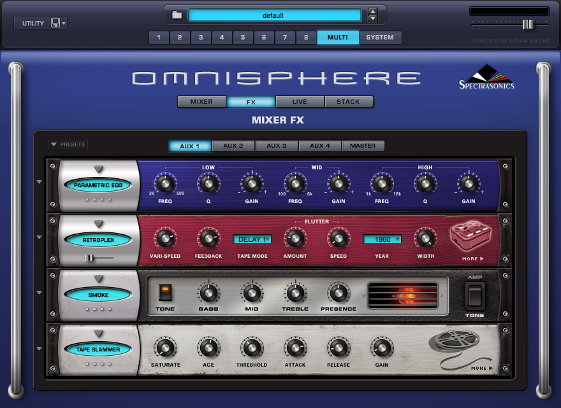Image resolution: width=561 pixels, height=408 pixels.
Task: Click the folder icon beside the patch name
Action: (x=177, y=15)
